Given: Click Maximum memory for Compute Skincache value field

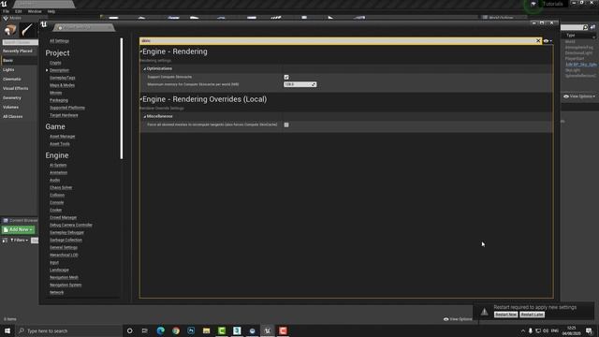Looking at the screenshot, I should [x=299, y=84].
